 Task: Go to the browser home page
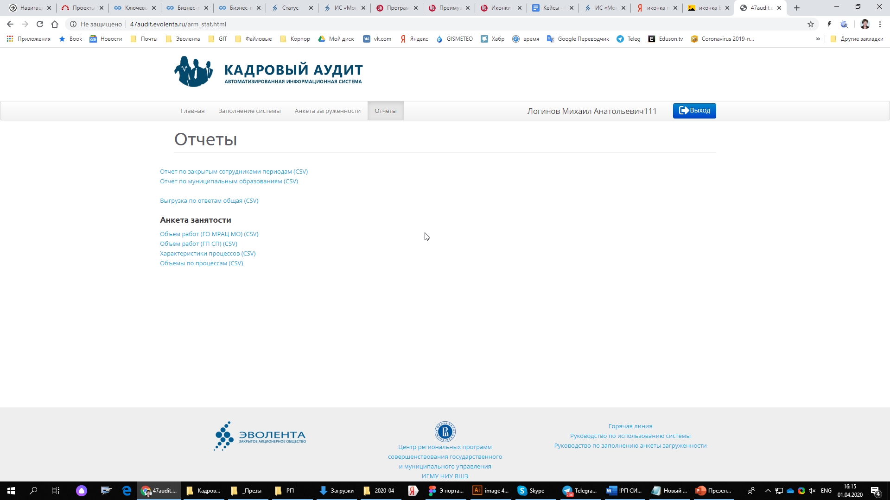[55, 24]
